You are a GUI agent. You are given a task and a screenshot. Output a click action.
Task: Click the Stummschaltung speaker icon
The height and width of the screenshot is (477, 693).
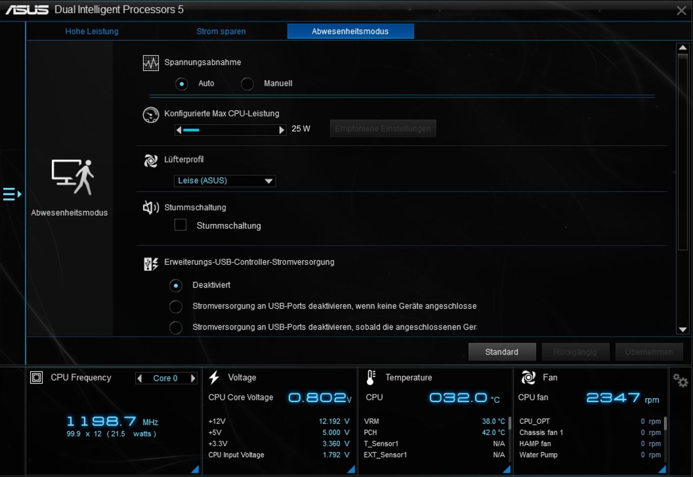pyautogui.click(x=151, y=208)
